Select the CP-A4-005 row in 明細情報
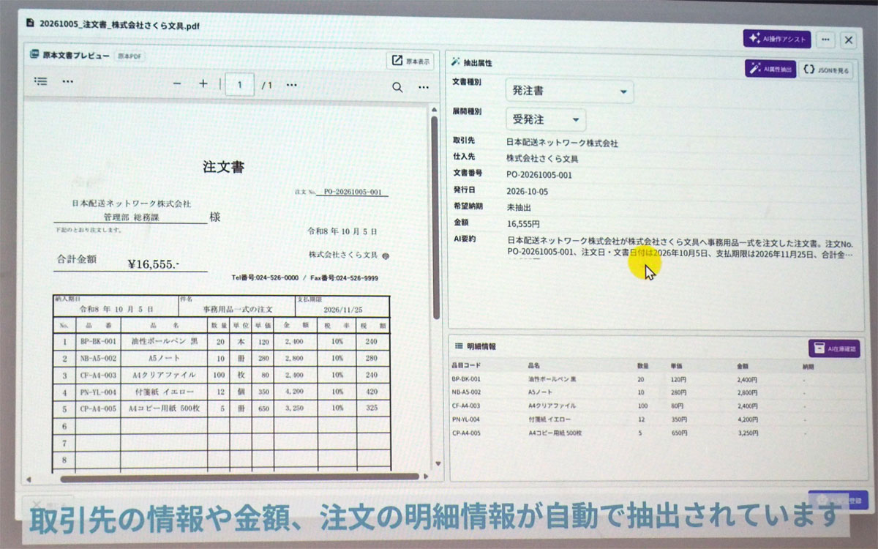878x549 pixels. tap(655, 433)
